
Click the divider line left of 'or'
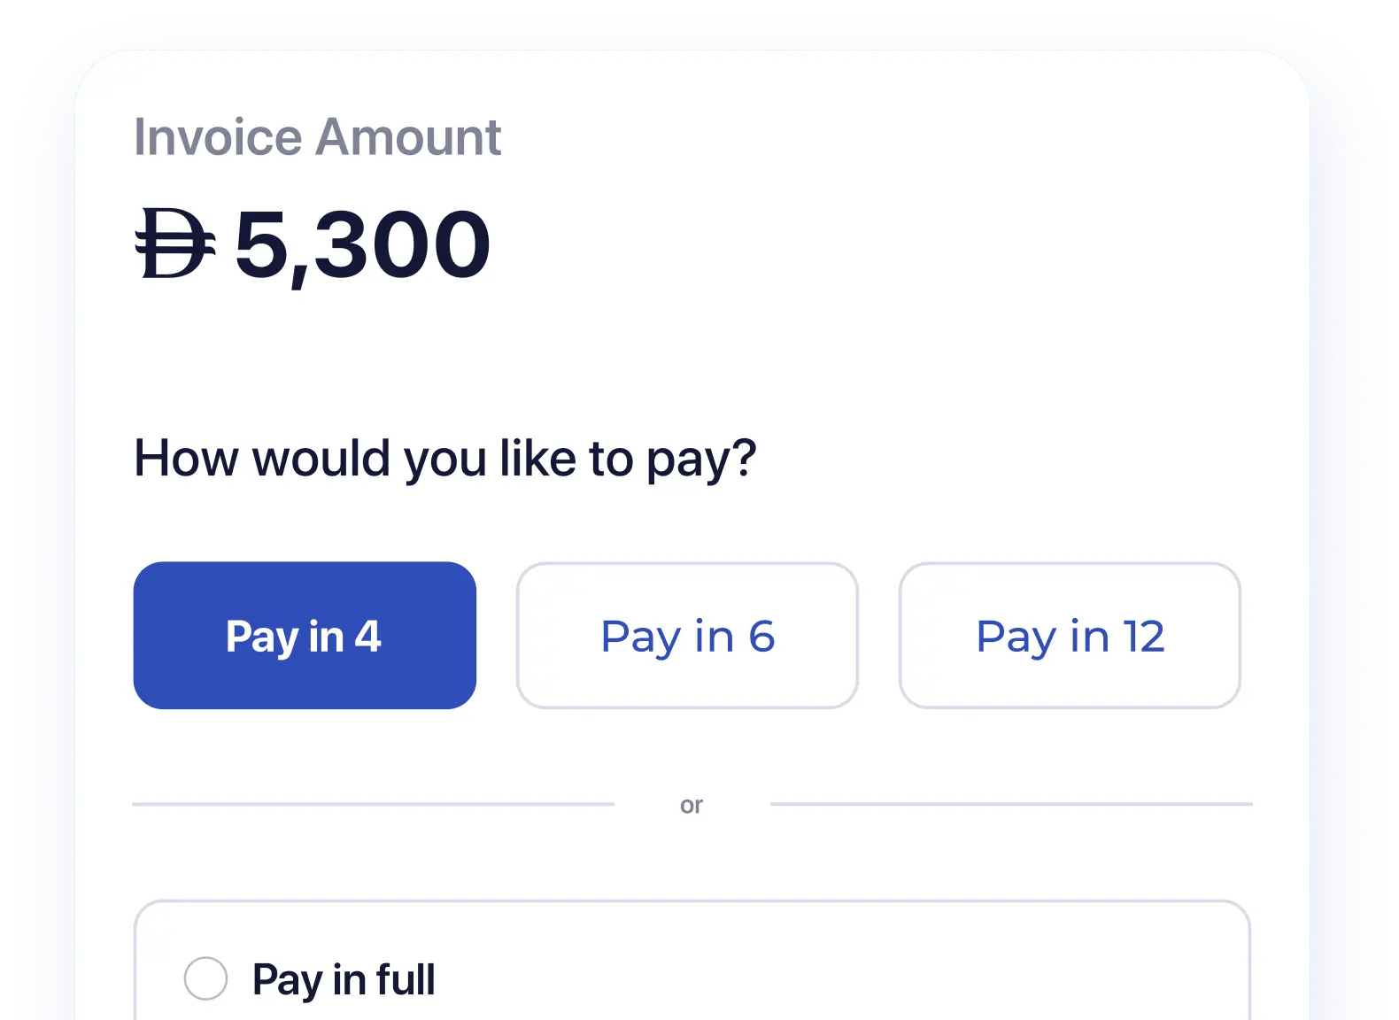372,804
